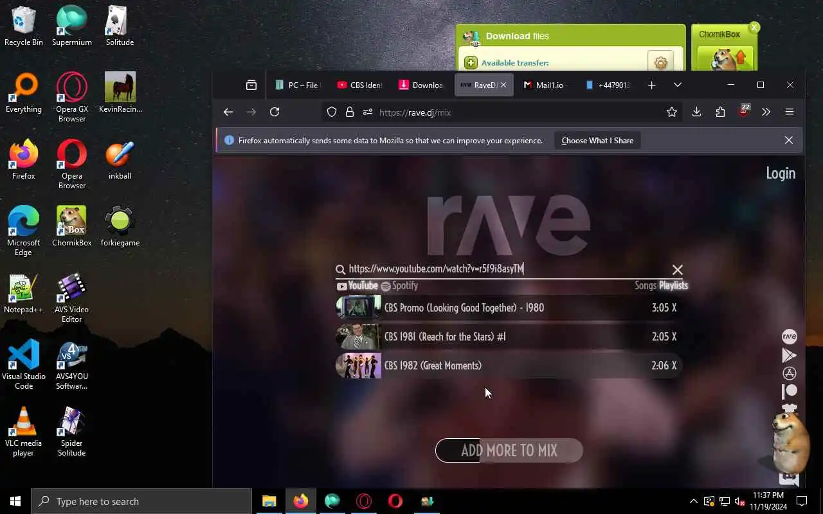Open a new Firefox tab
Screen dimensions: 823x514
[651, 85]
